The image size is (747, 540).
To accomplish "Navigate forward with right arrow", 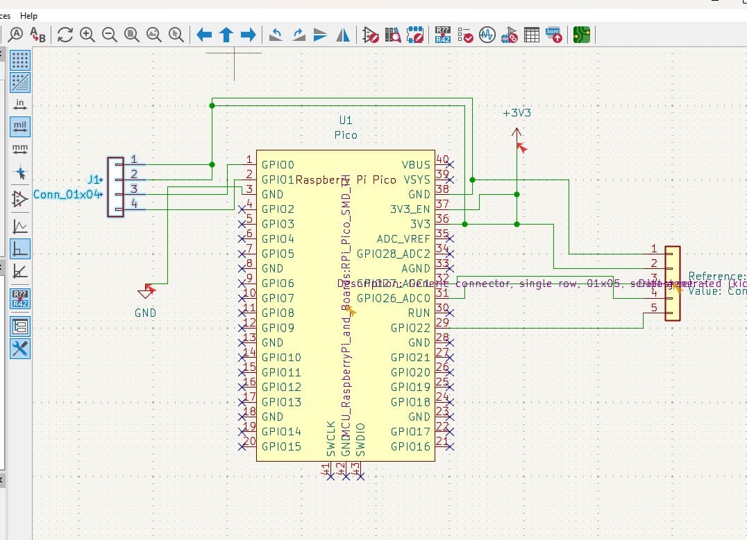I will pyautogui.click(x=249, y=35).
